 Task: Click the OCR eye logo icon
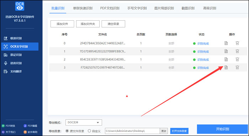[x=20, y=6]
